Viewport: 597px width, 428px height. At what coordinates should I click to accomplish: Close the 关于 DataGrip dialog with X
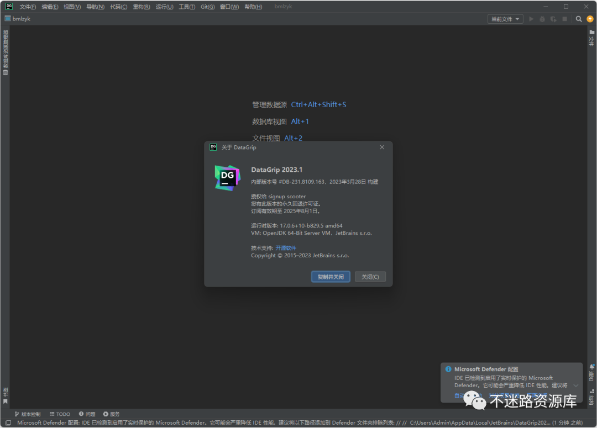tap(382, 147)
